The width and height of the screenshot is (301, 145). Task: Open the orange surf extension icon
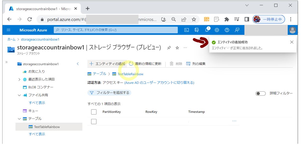[x=207, y=19]
